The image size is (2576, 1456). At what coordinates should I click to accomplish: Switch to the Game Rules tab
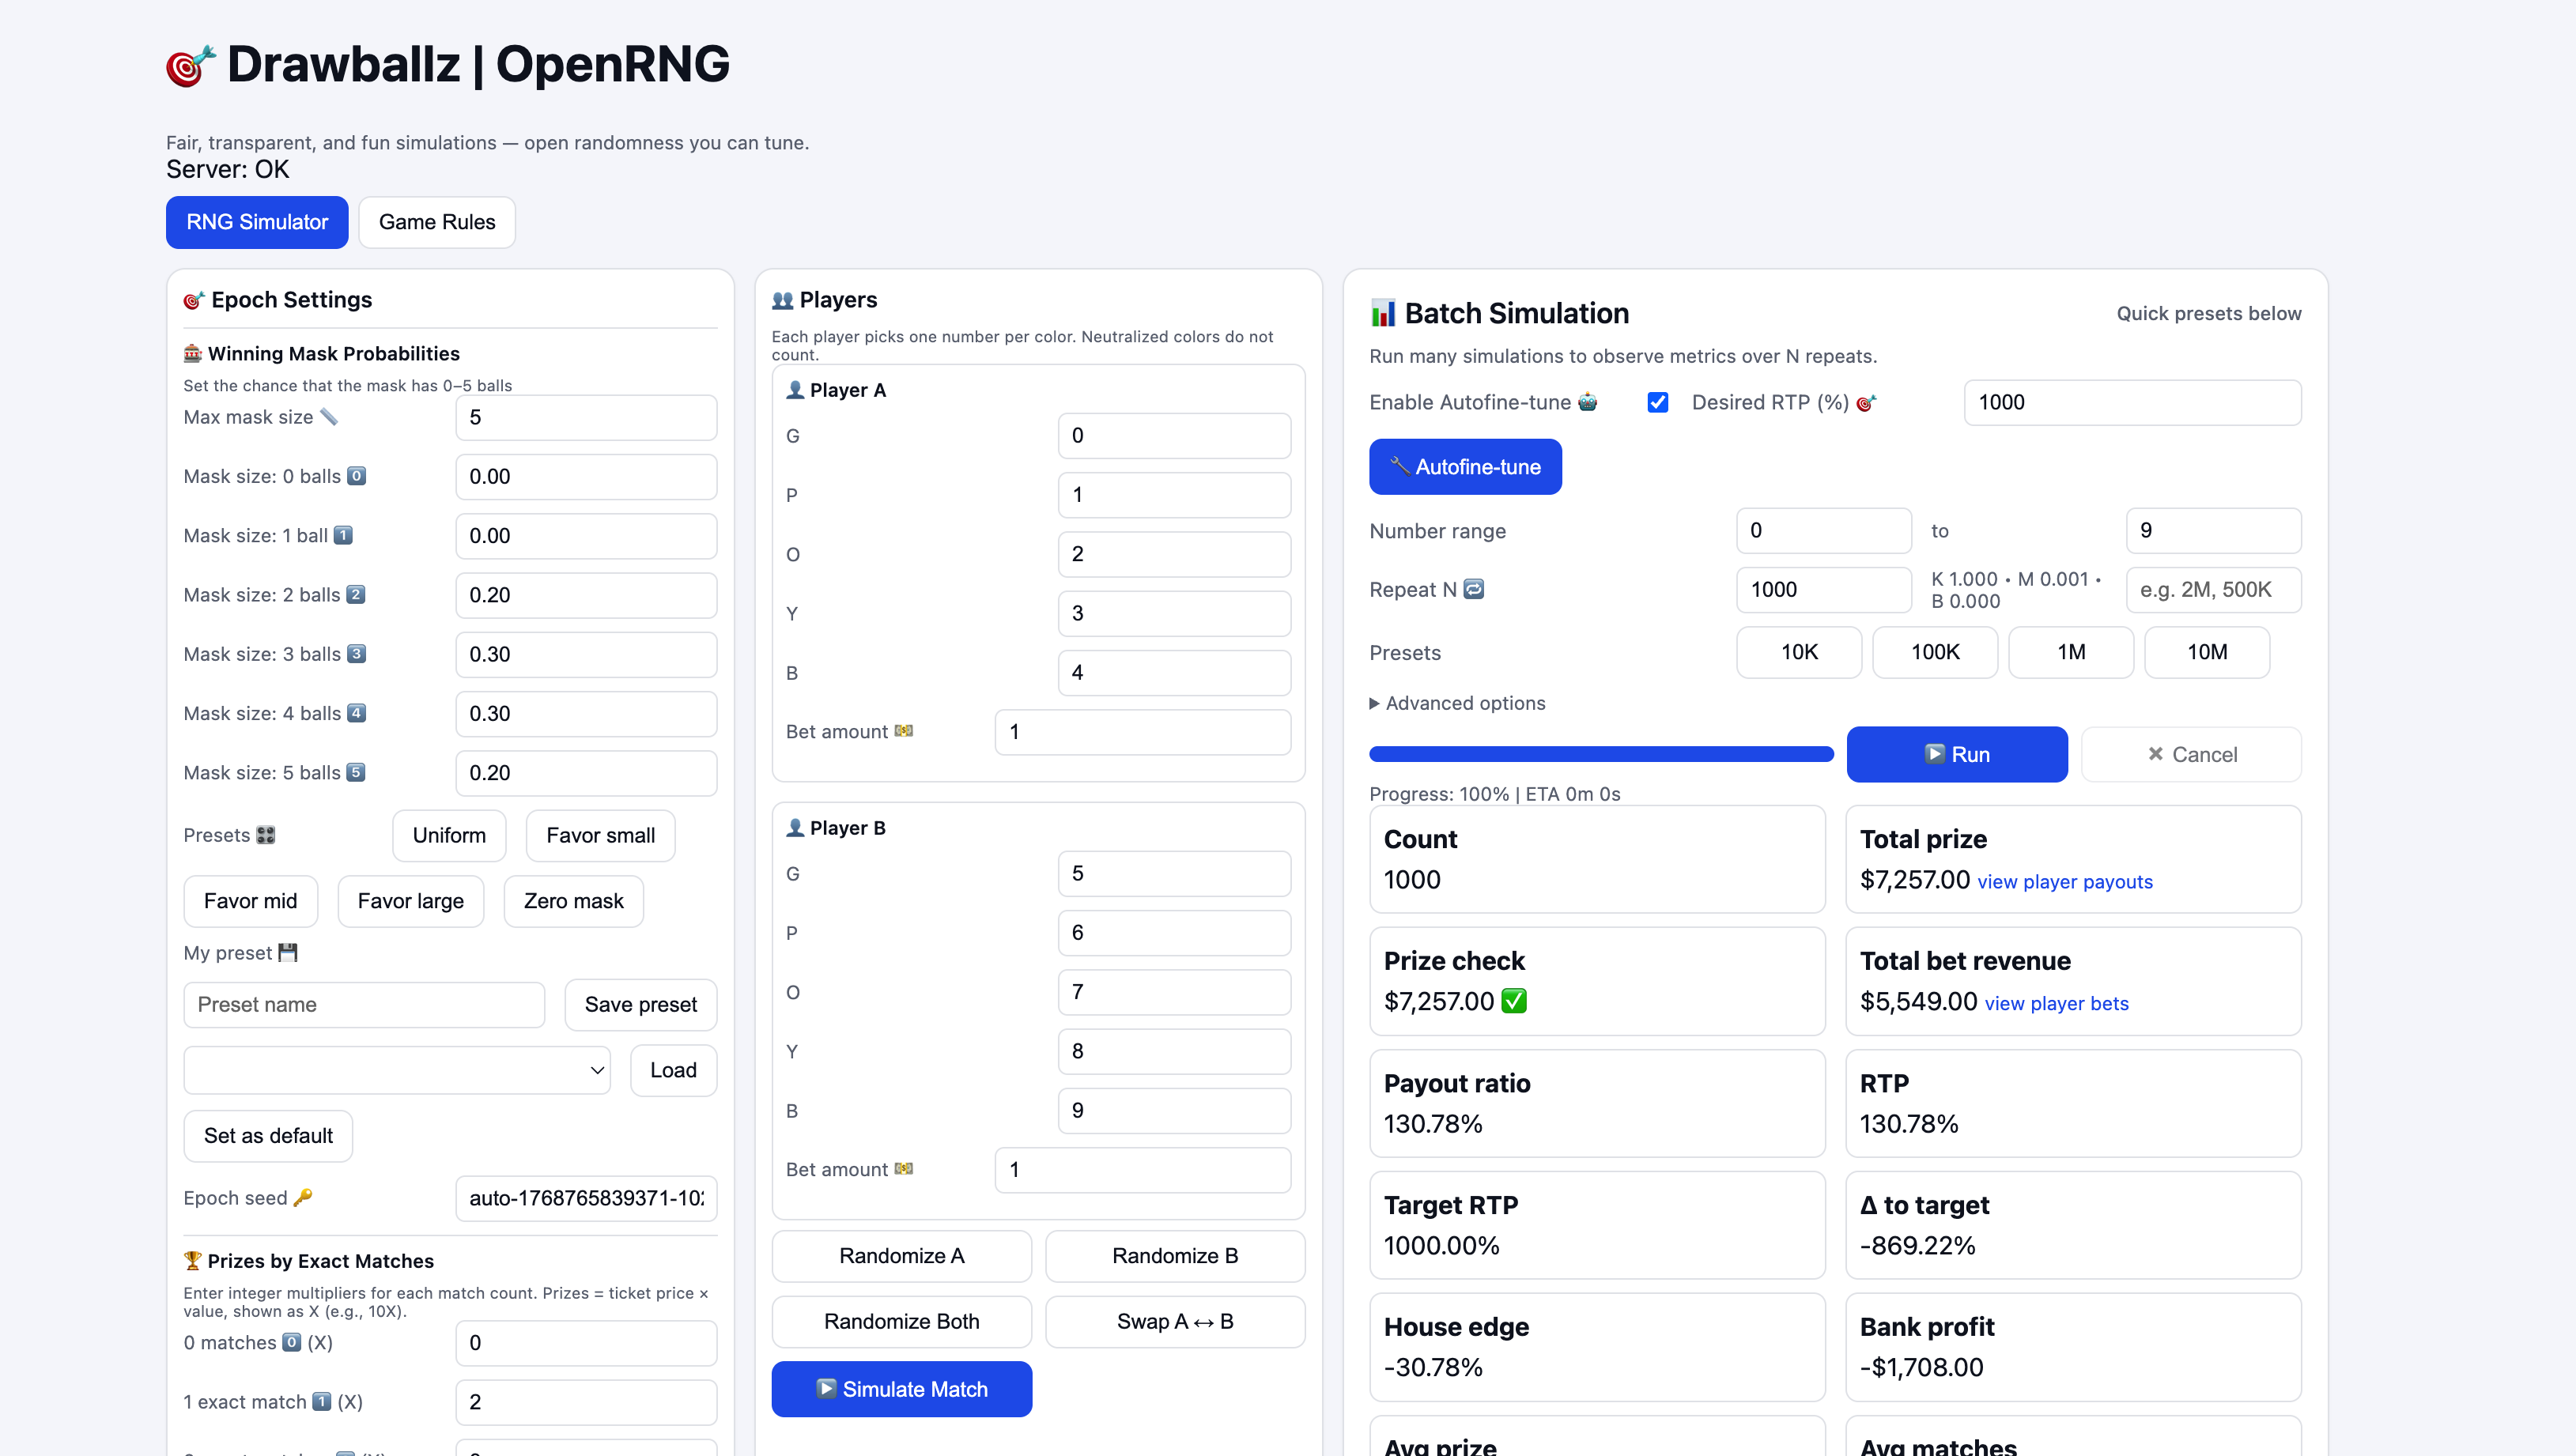437,222
